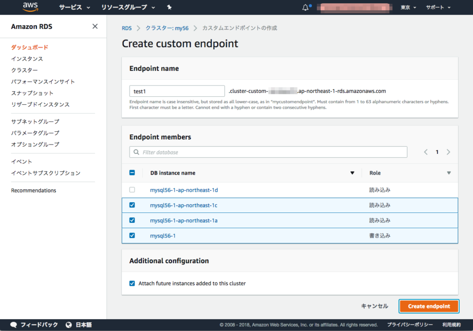
Task: Open the mysql56-1-ap-northeast-1a instance link
Action: (184, 220)
